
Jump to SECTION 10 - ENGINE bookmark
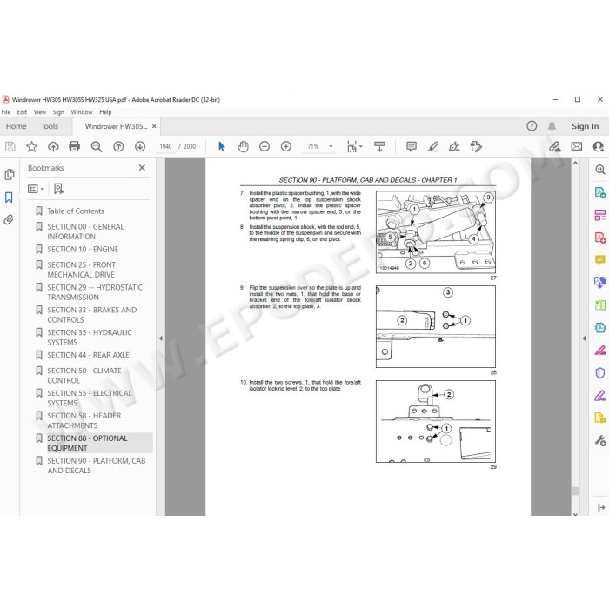tap(83, 249)
